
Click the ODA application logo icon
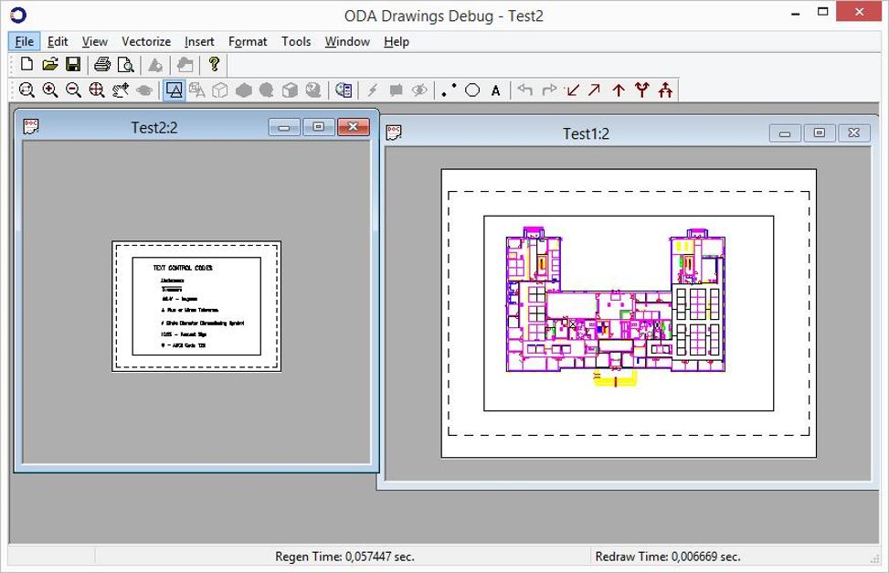(18, 15)
